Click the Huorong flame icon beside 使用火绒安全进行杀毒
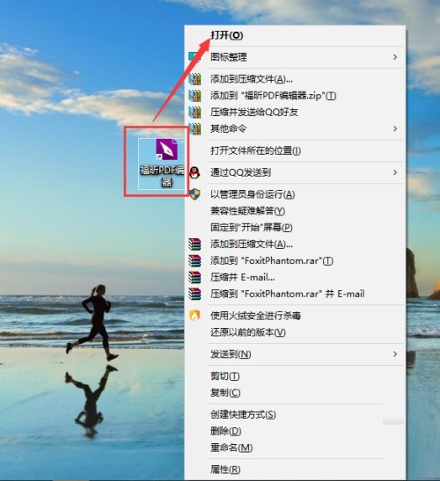This screenshot has width=440, height=481. coord(194,316)
